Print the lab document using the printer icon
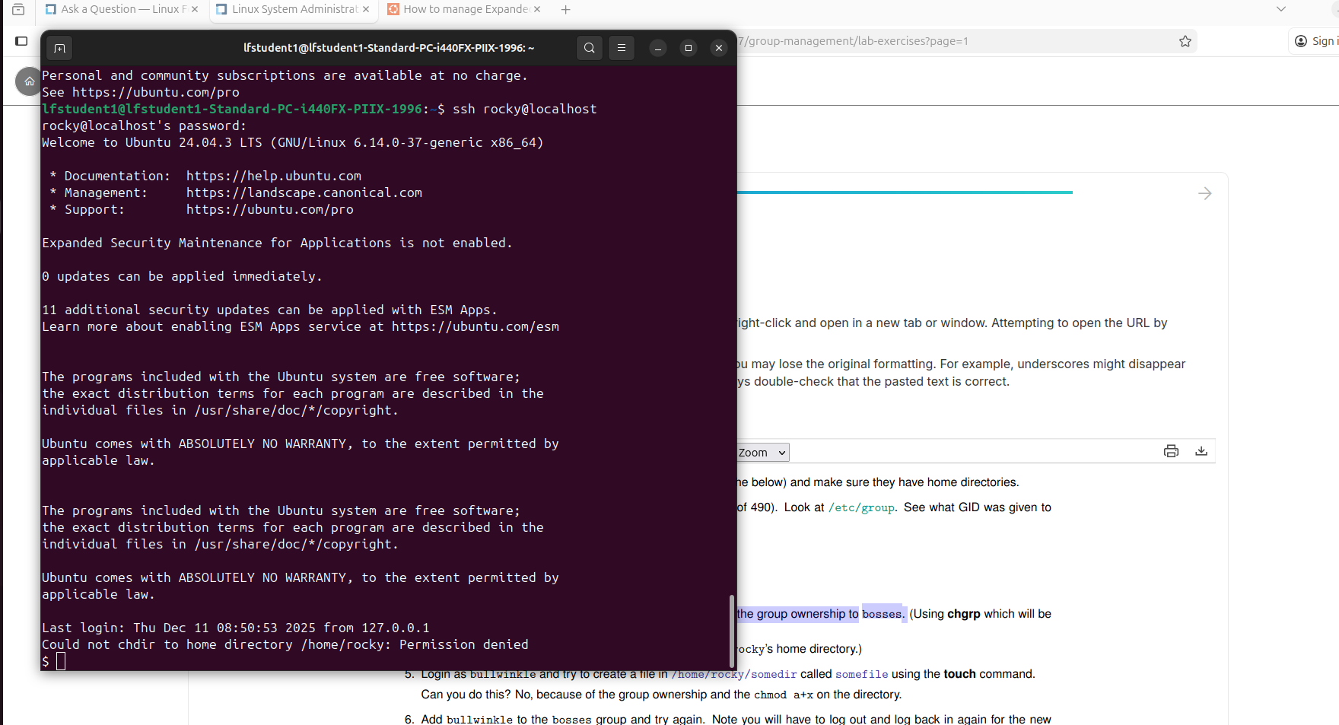 (1172, 451)
